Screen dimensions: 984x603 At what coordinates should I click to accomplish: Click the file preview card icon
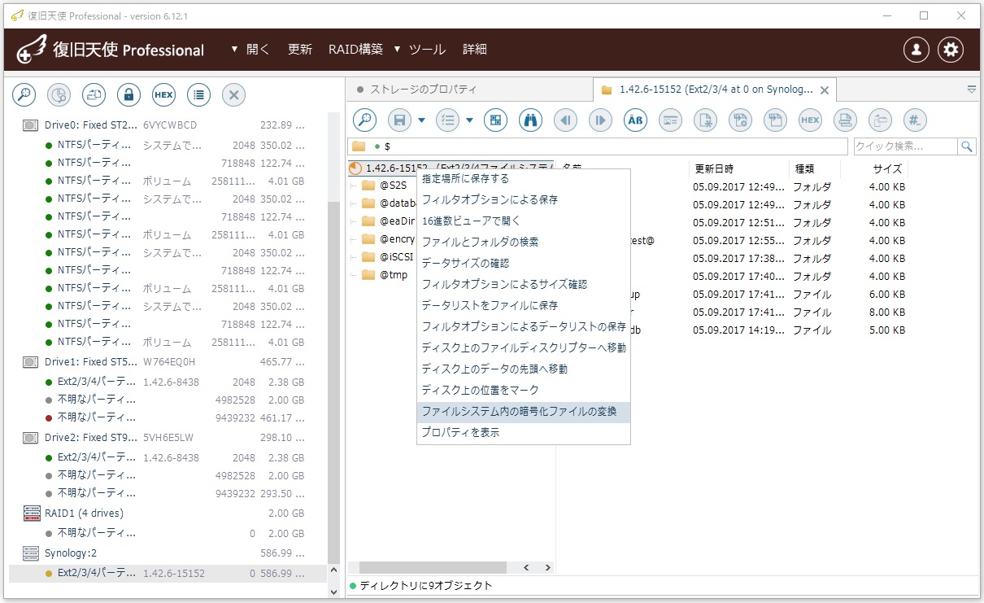(670, 120)
